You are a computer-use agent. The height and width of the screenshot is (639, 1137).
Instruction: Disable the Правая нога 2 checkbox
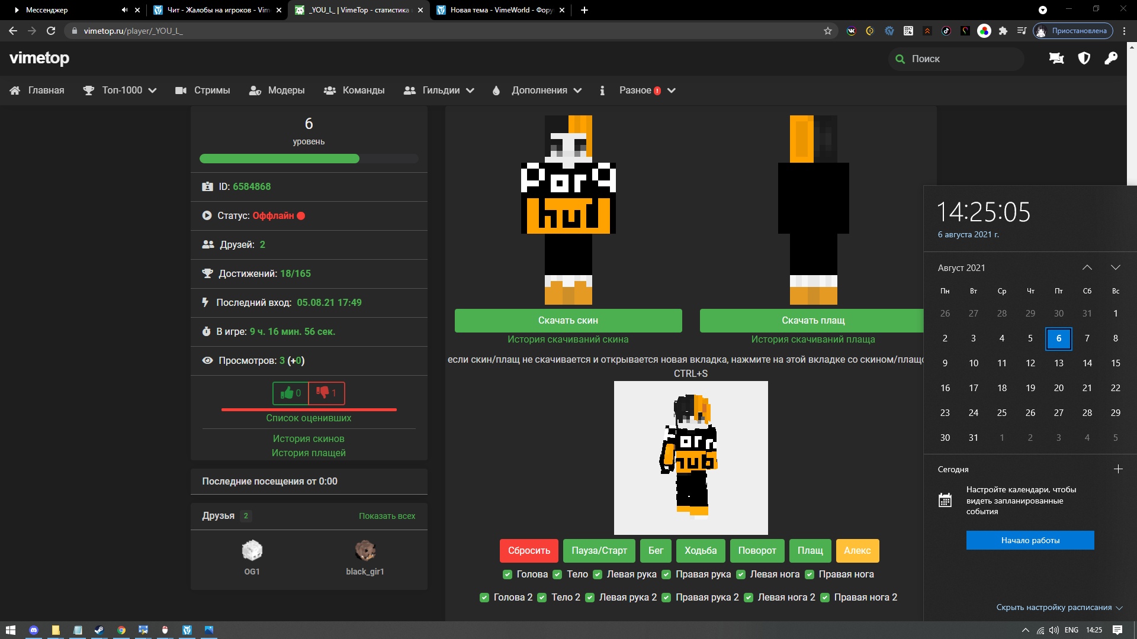click(x=825, y=598)
